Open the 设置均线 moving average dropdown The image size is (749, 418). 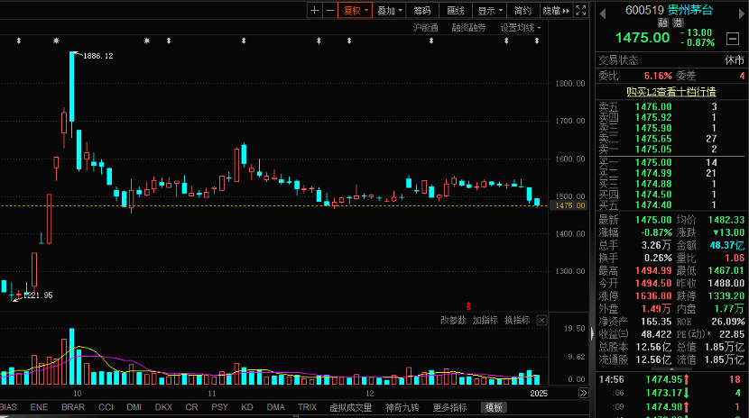521,28
